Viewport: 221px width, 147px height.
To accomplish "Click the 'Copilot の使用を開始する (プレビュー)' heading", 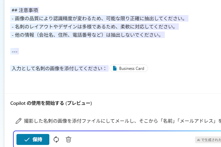I will (51, 103).
